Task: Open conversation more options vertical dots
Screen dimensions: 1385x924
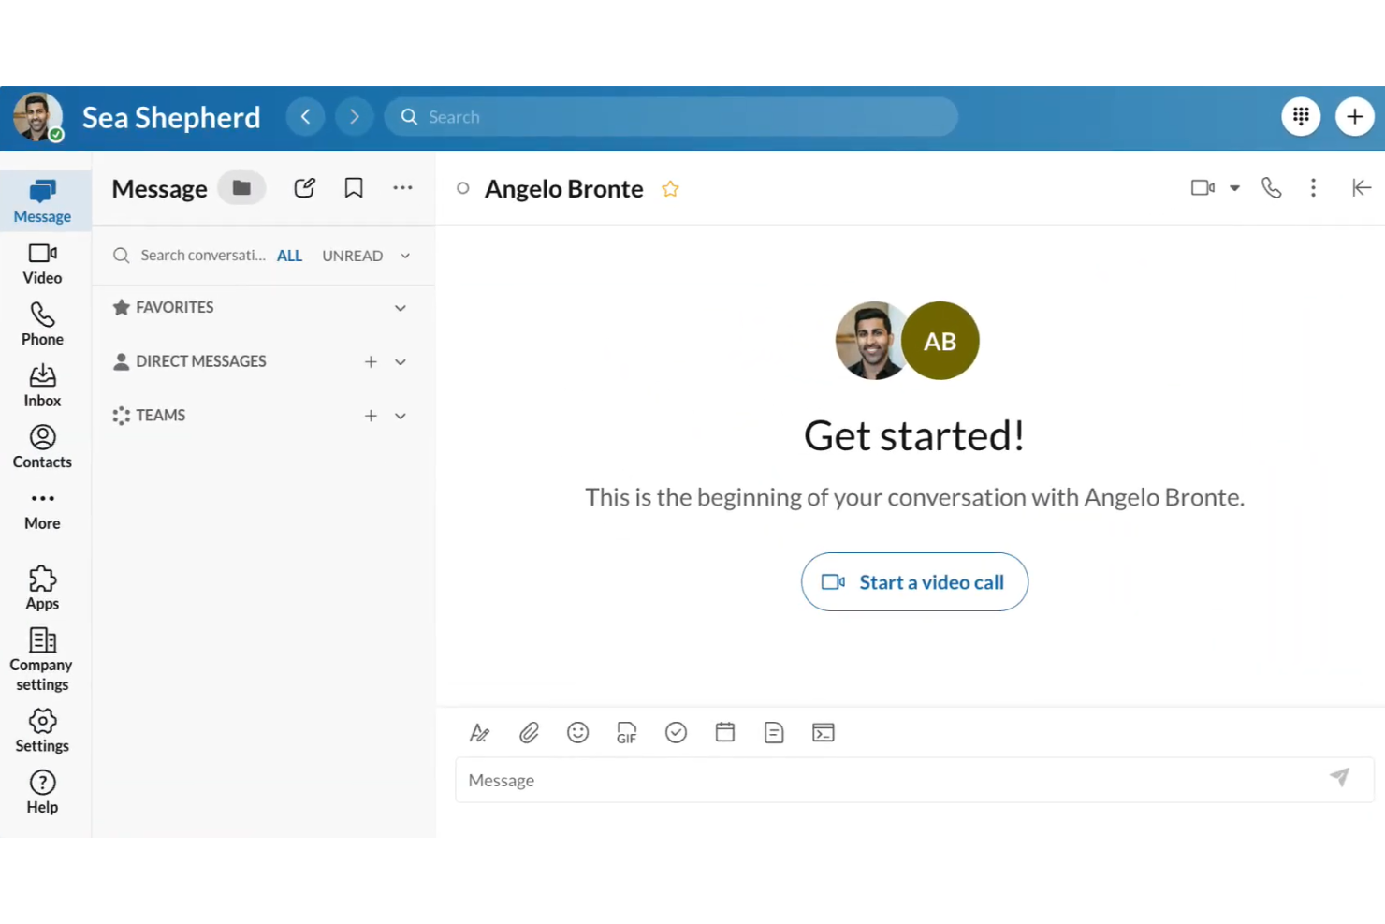Action: click(1313, 188)
